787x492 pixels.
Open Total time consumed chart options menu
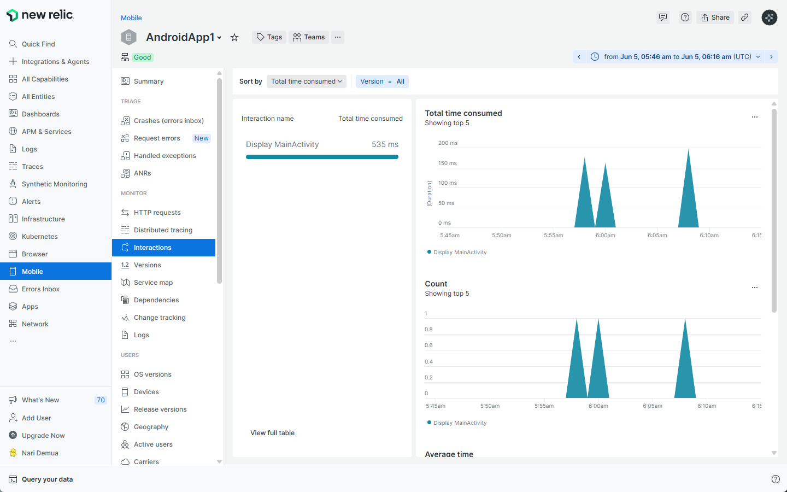(x=755, y=117)
